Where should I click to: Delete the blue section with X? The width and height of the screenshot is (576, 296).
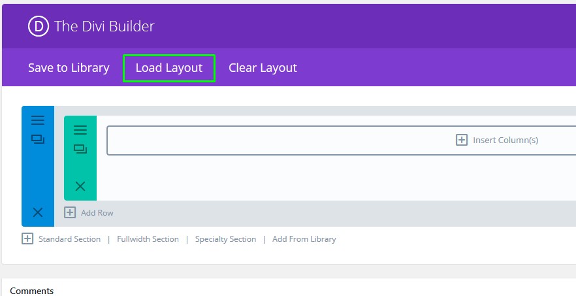pos(38,212)
